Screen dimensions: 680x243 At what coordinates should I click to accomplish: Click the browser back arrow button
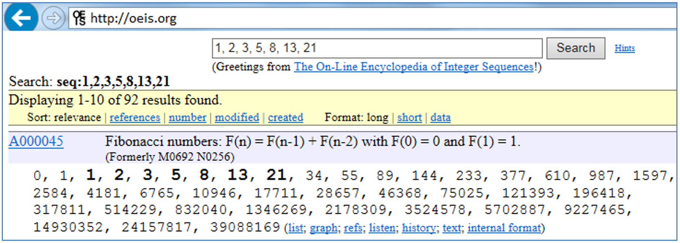click(21, 18)
